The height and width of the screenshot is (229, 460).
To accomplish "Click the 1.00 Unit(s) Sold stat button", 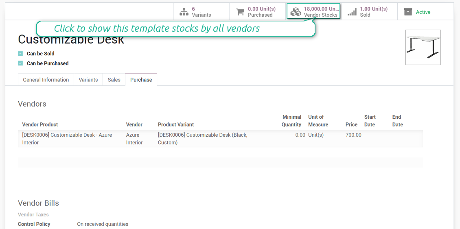I will point(373,12).
